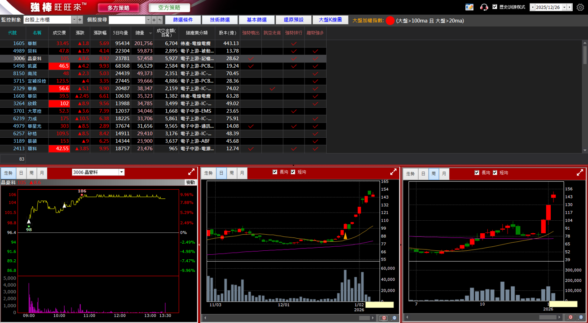Select 走勢 tab in the intraday chart panel
Screen dimensions: 588x323
pos(8,172)
